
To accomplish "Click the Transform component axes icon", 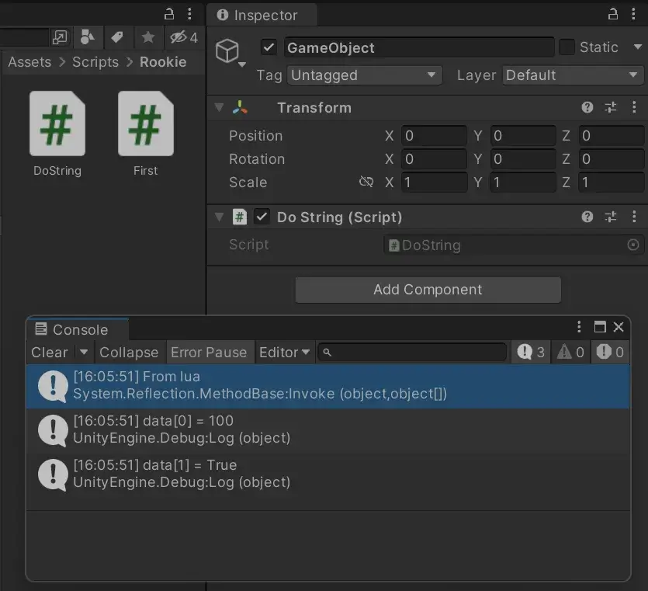I will point(240,108).
